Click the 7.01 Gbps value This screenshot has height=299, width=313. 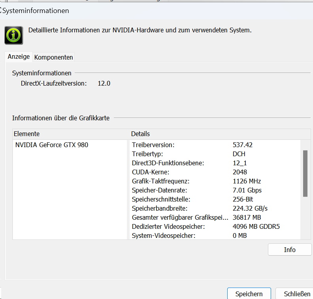pyautogui.click(x=247, y=190)
